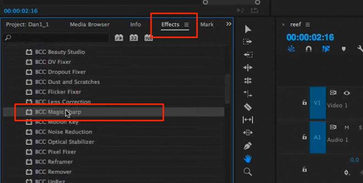The image size is (363, 183).
Task: Mute the Audio 1 track
Action: click(346, 128)
